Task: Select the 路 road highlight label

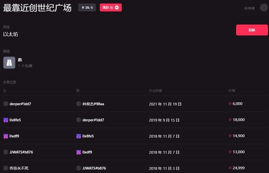Action: pos(20,59)
